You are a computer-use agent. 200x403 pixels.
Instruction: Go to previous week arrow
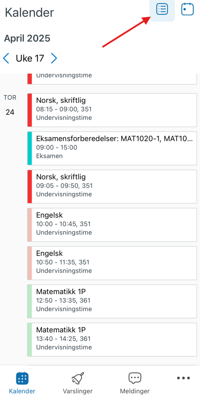(6, 58)
